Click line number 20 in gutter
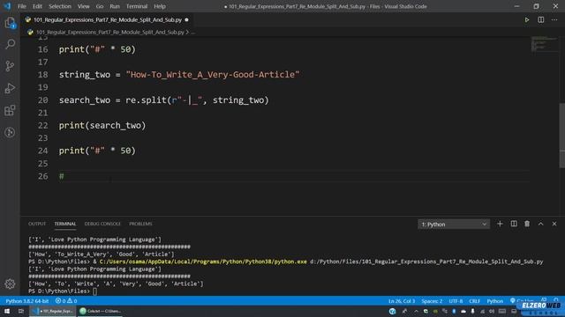The image size is (565, 317). click(x=43, y=100)
